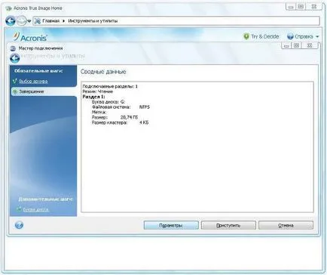Screen dimensions: 327x275
Task: Close the Мастер подключения wizard window
Action: coord(310,45)
